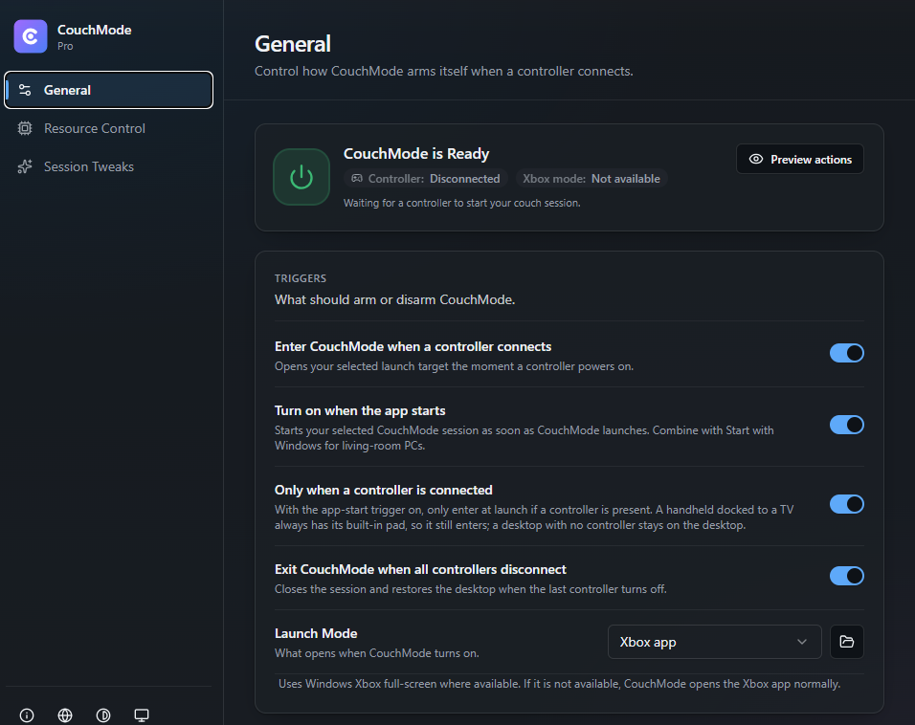This screenshot has width=915, height=725.
Task: Click the 'CouchMode is Ready' heading
Action: [x=416, y=153]
